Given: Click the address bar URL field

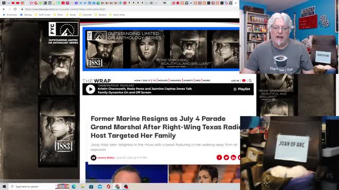Looking at the screenshot, I should click(x=130, y=9).
